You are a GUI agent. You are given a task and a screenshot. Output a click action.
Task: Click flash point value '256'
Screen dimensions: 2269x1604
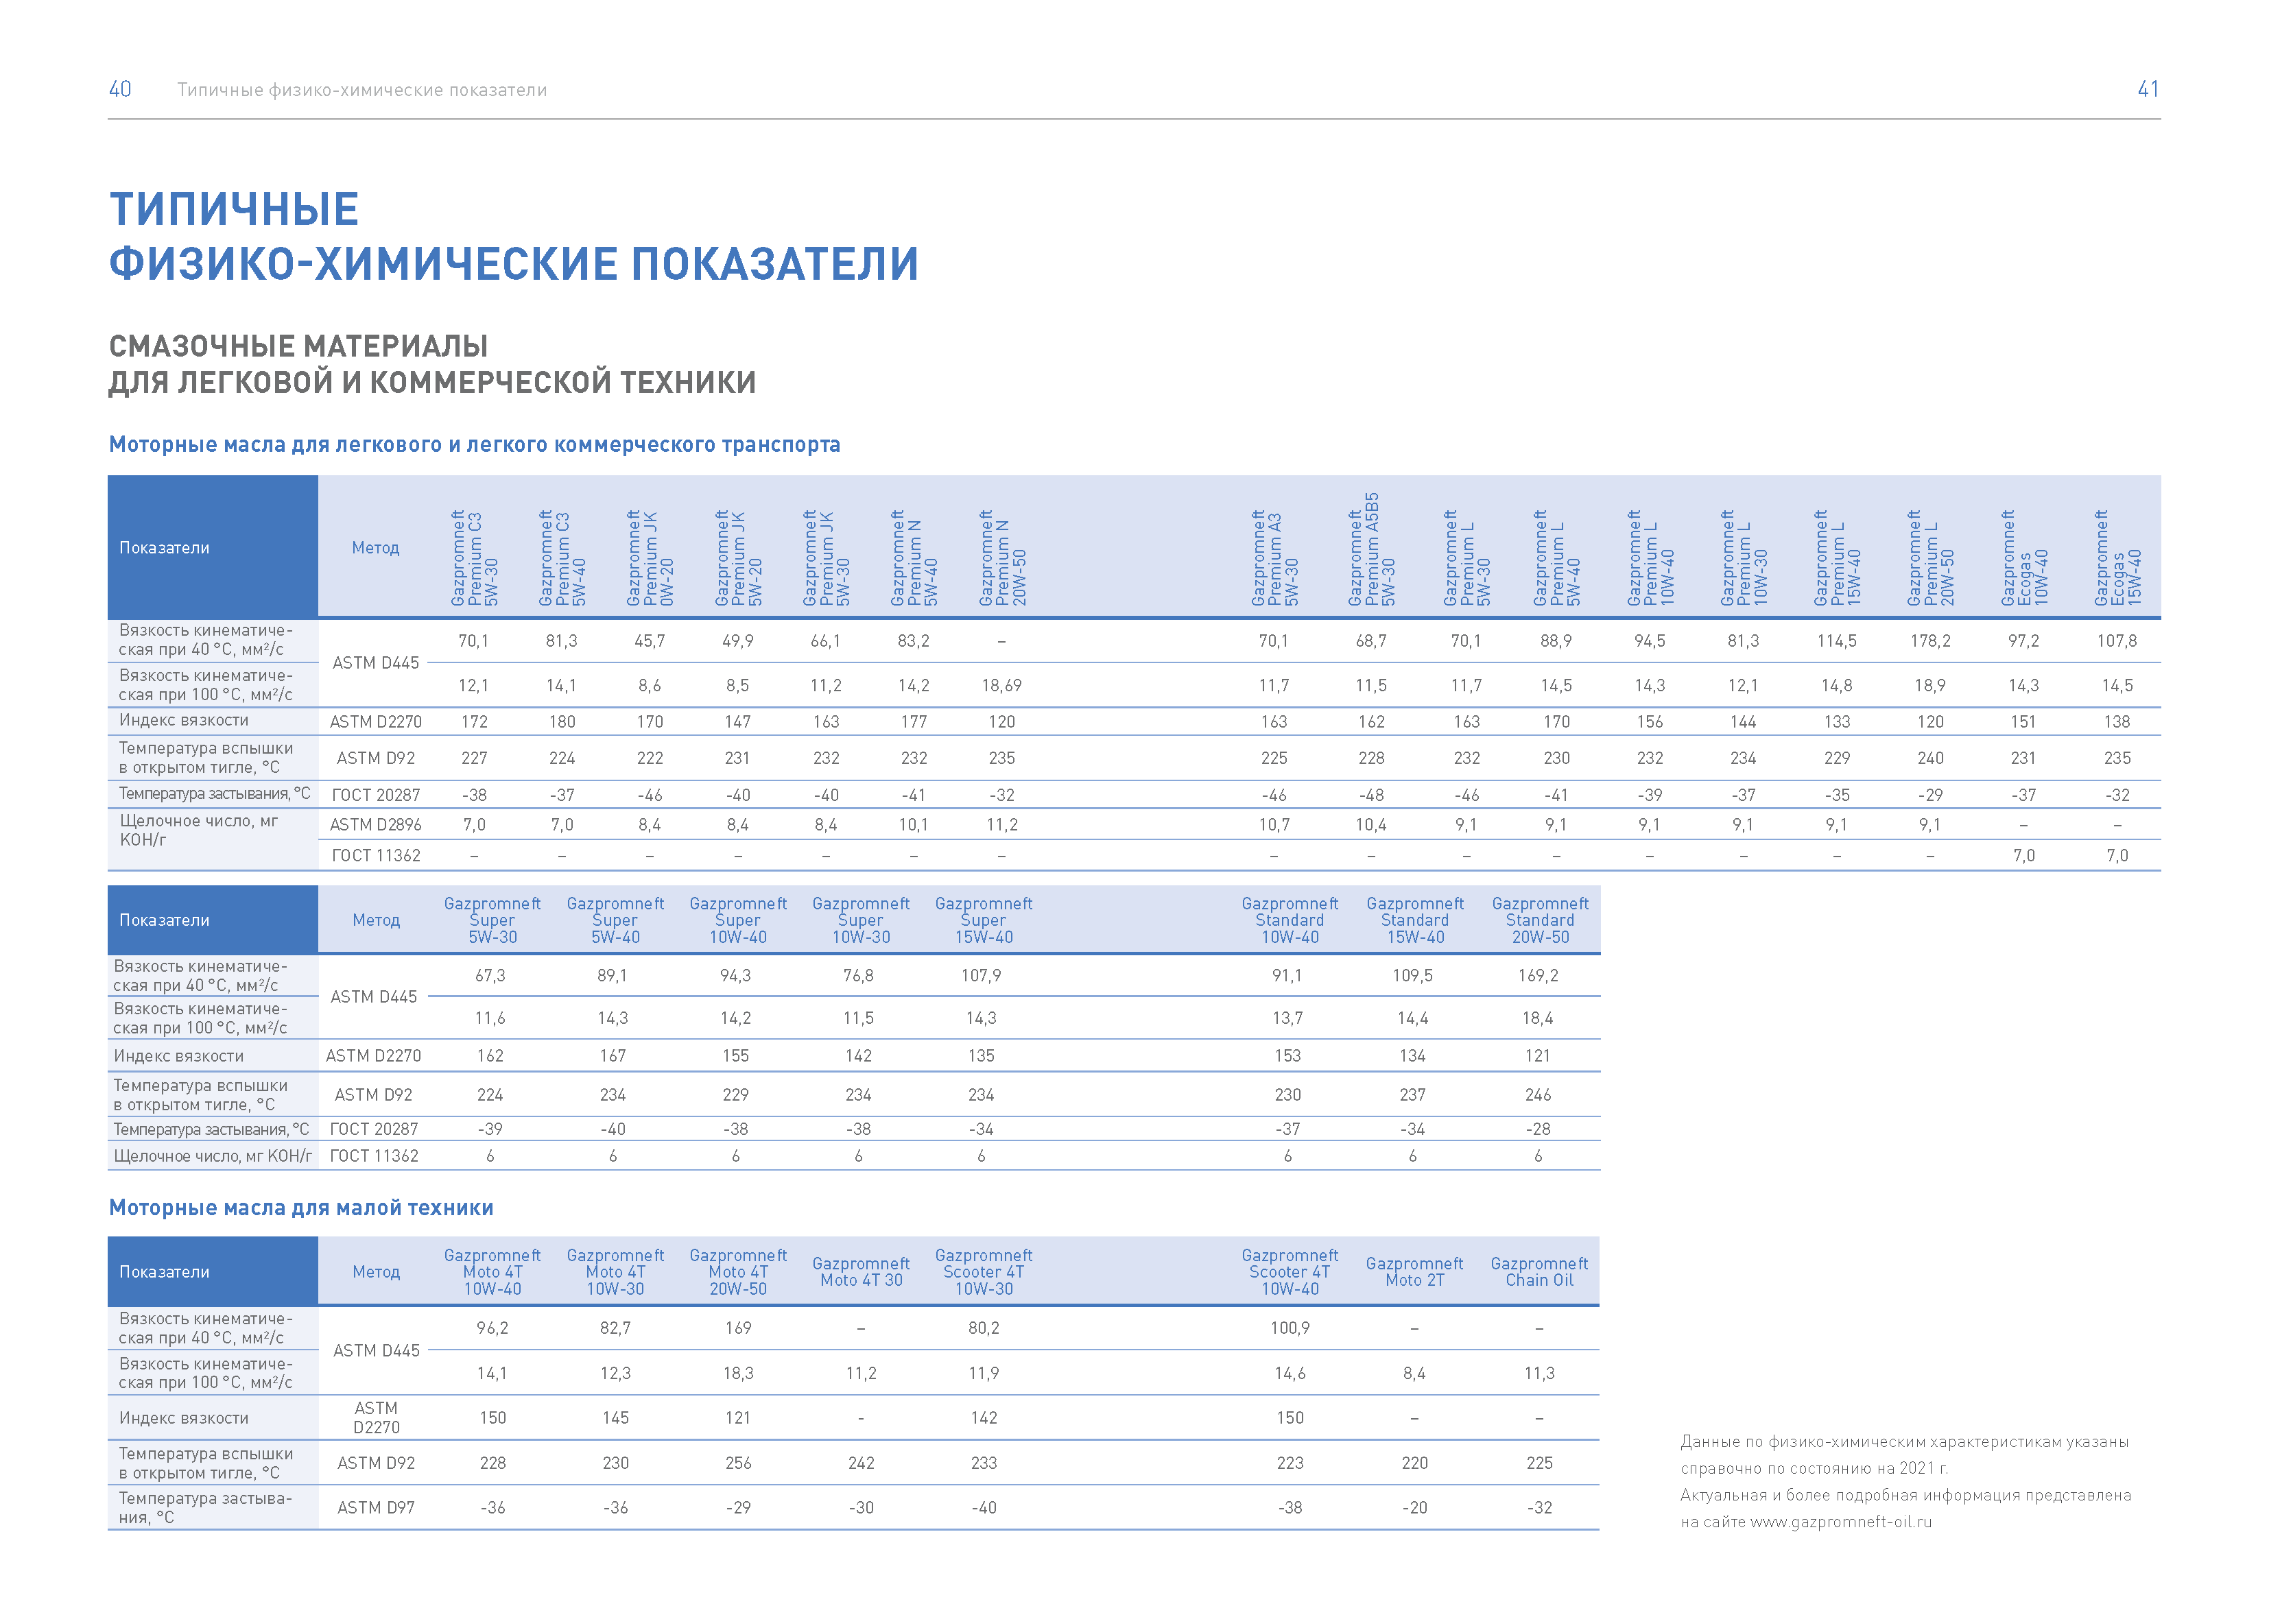point(738,1463)
